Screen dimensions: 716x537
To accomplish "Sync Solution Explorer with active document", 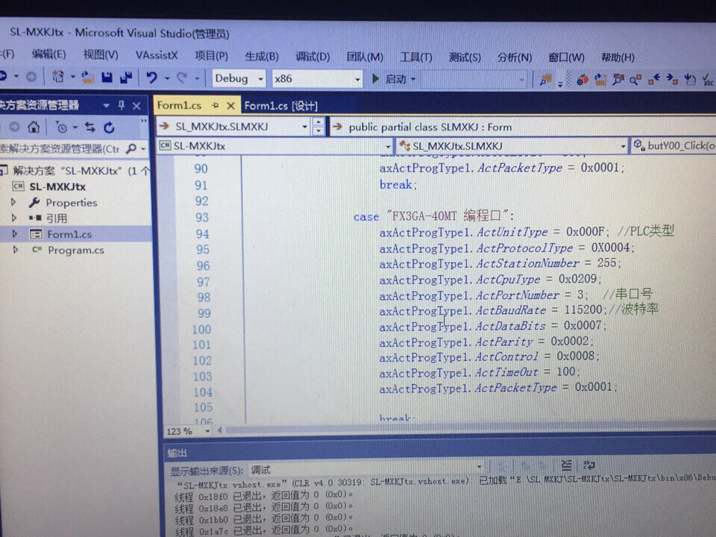I will (90, 128).
